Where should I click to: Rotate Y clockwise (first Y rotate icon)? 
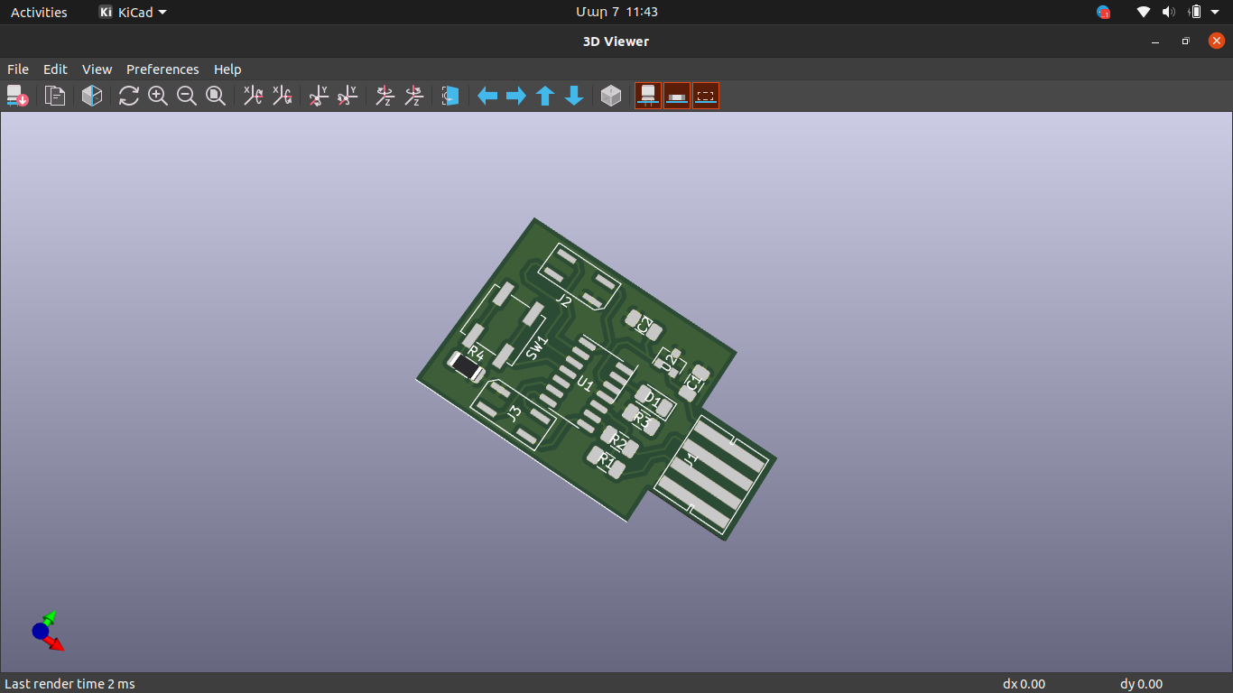[319, 96]
